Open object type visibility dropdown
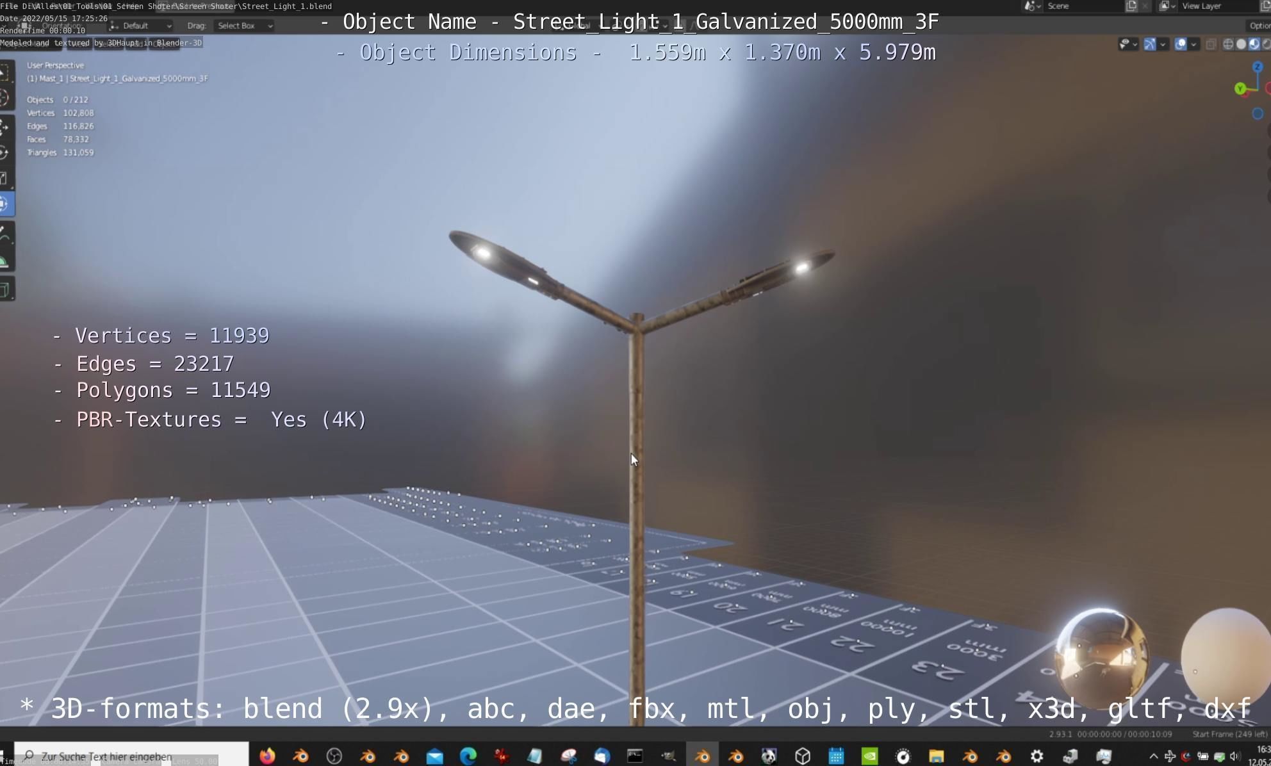Viewport: 1271px width, 766px height. (x=1128, y=44)
